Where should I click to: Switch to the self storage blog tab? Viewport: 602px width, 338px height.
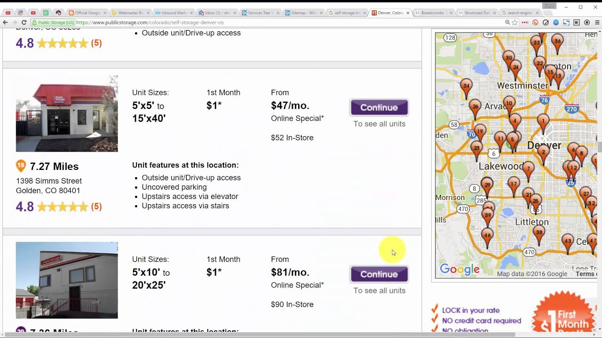click(x=347, y=13)
